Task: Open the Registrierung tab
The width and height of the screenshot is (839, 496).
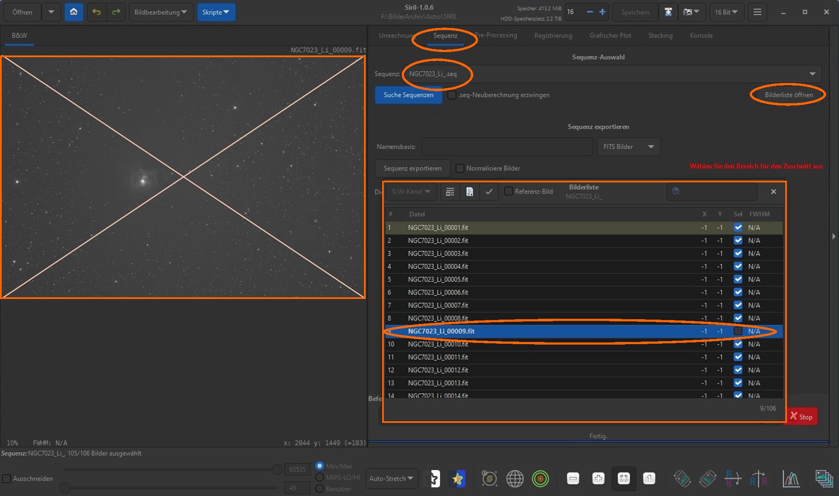Action: (x=553, y=36)
